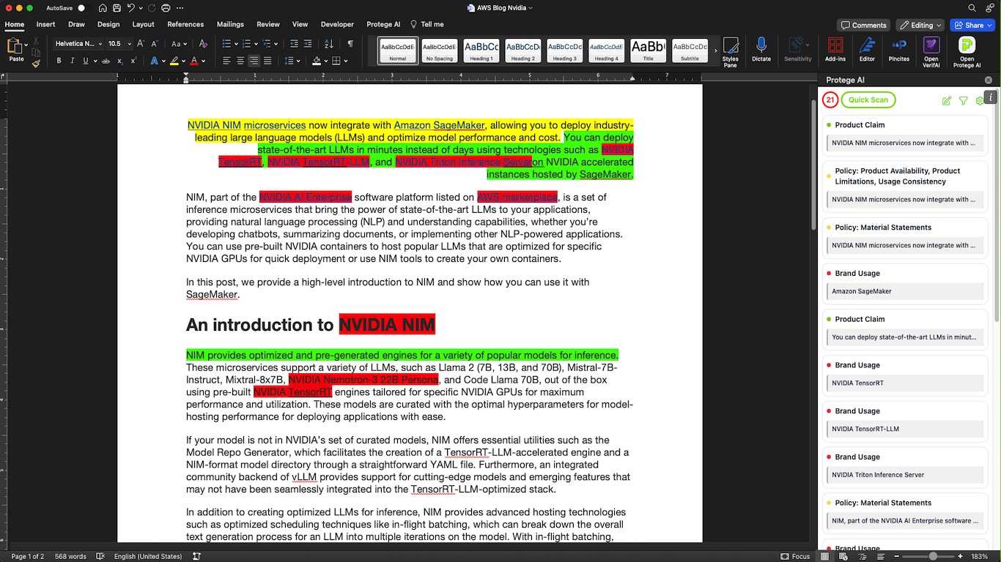The image size is (1001, 562).
Task: Undo the last action
Action: click(130, 8)
